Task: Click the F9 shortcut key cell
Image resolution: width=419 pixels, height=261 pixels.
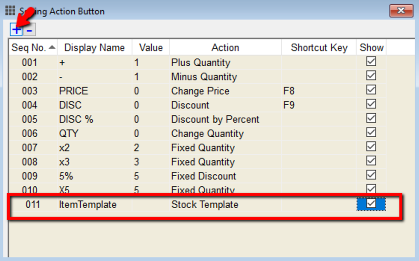Action: pyautogui.click(x=289, y=105)
